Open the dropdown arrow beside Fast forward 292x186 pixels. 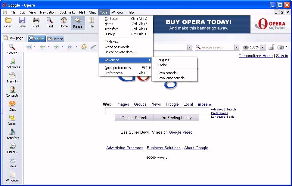[x=76, y=47]
